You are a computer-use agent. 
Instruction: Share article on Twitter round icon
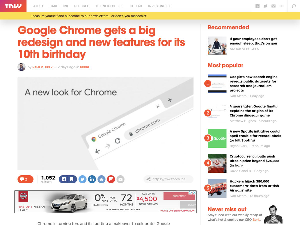click(82, 179)
